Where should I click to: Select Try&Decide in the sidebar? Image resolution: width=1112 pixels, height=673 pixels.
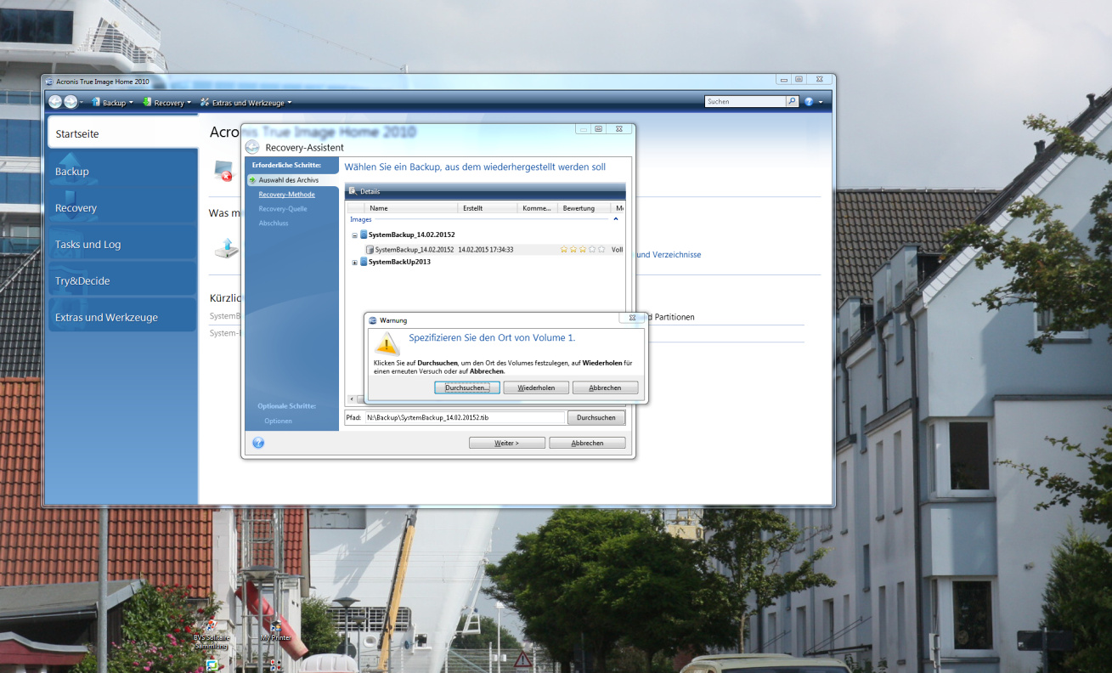pyautogui.click(x=122, y=280)
